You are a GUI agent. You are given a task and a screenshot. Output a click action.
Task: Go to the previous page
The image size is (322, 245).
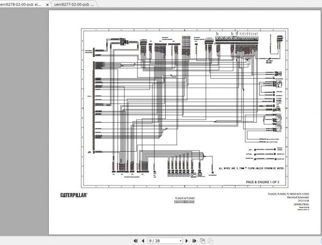click(143, 241)
